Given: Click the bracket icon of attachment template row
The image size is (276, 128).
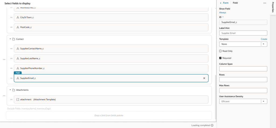Looking at the screenshot, I should [x=18, y=99].
